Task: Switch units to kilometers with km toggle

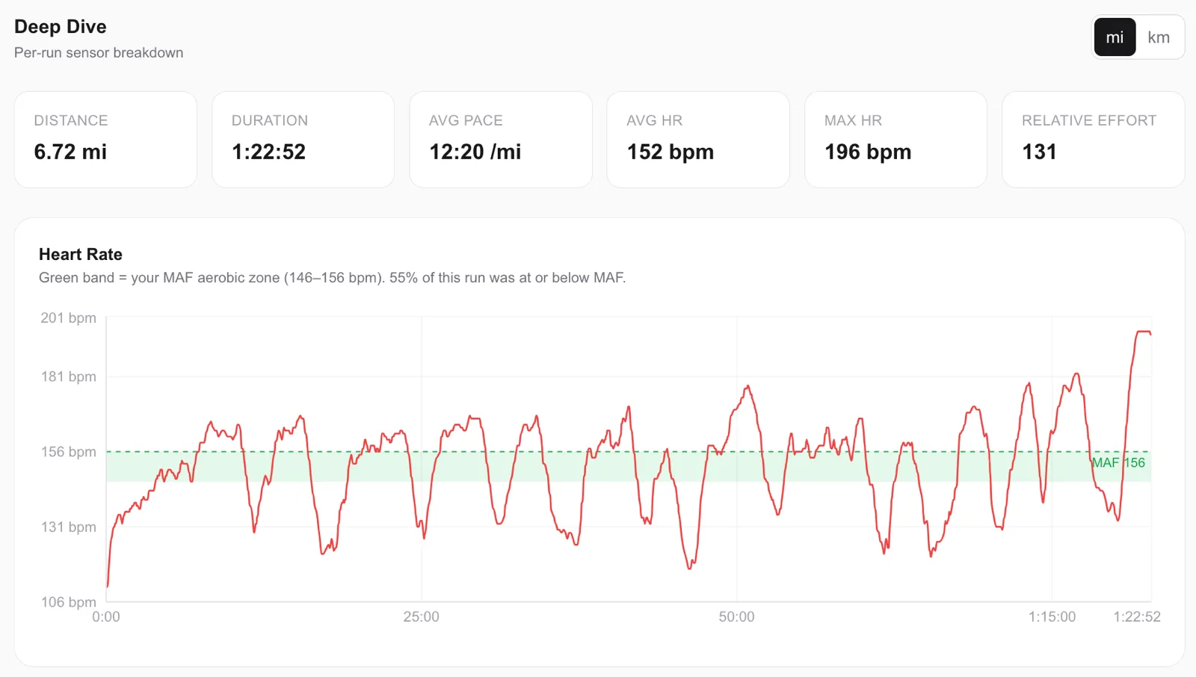Action: 1159,37
